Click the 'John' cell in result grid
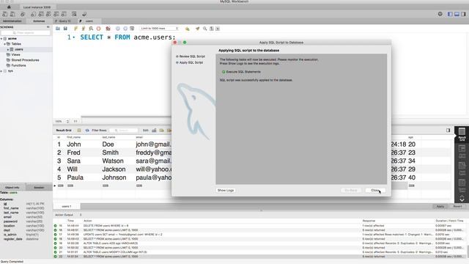Screen dimensions: 469x264 click(74, 144)
